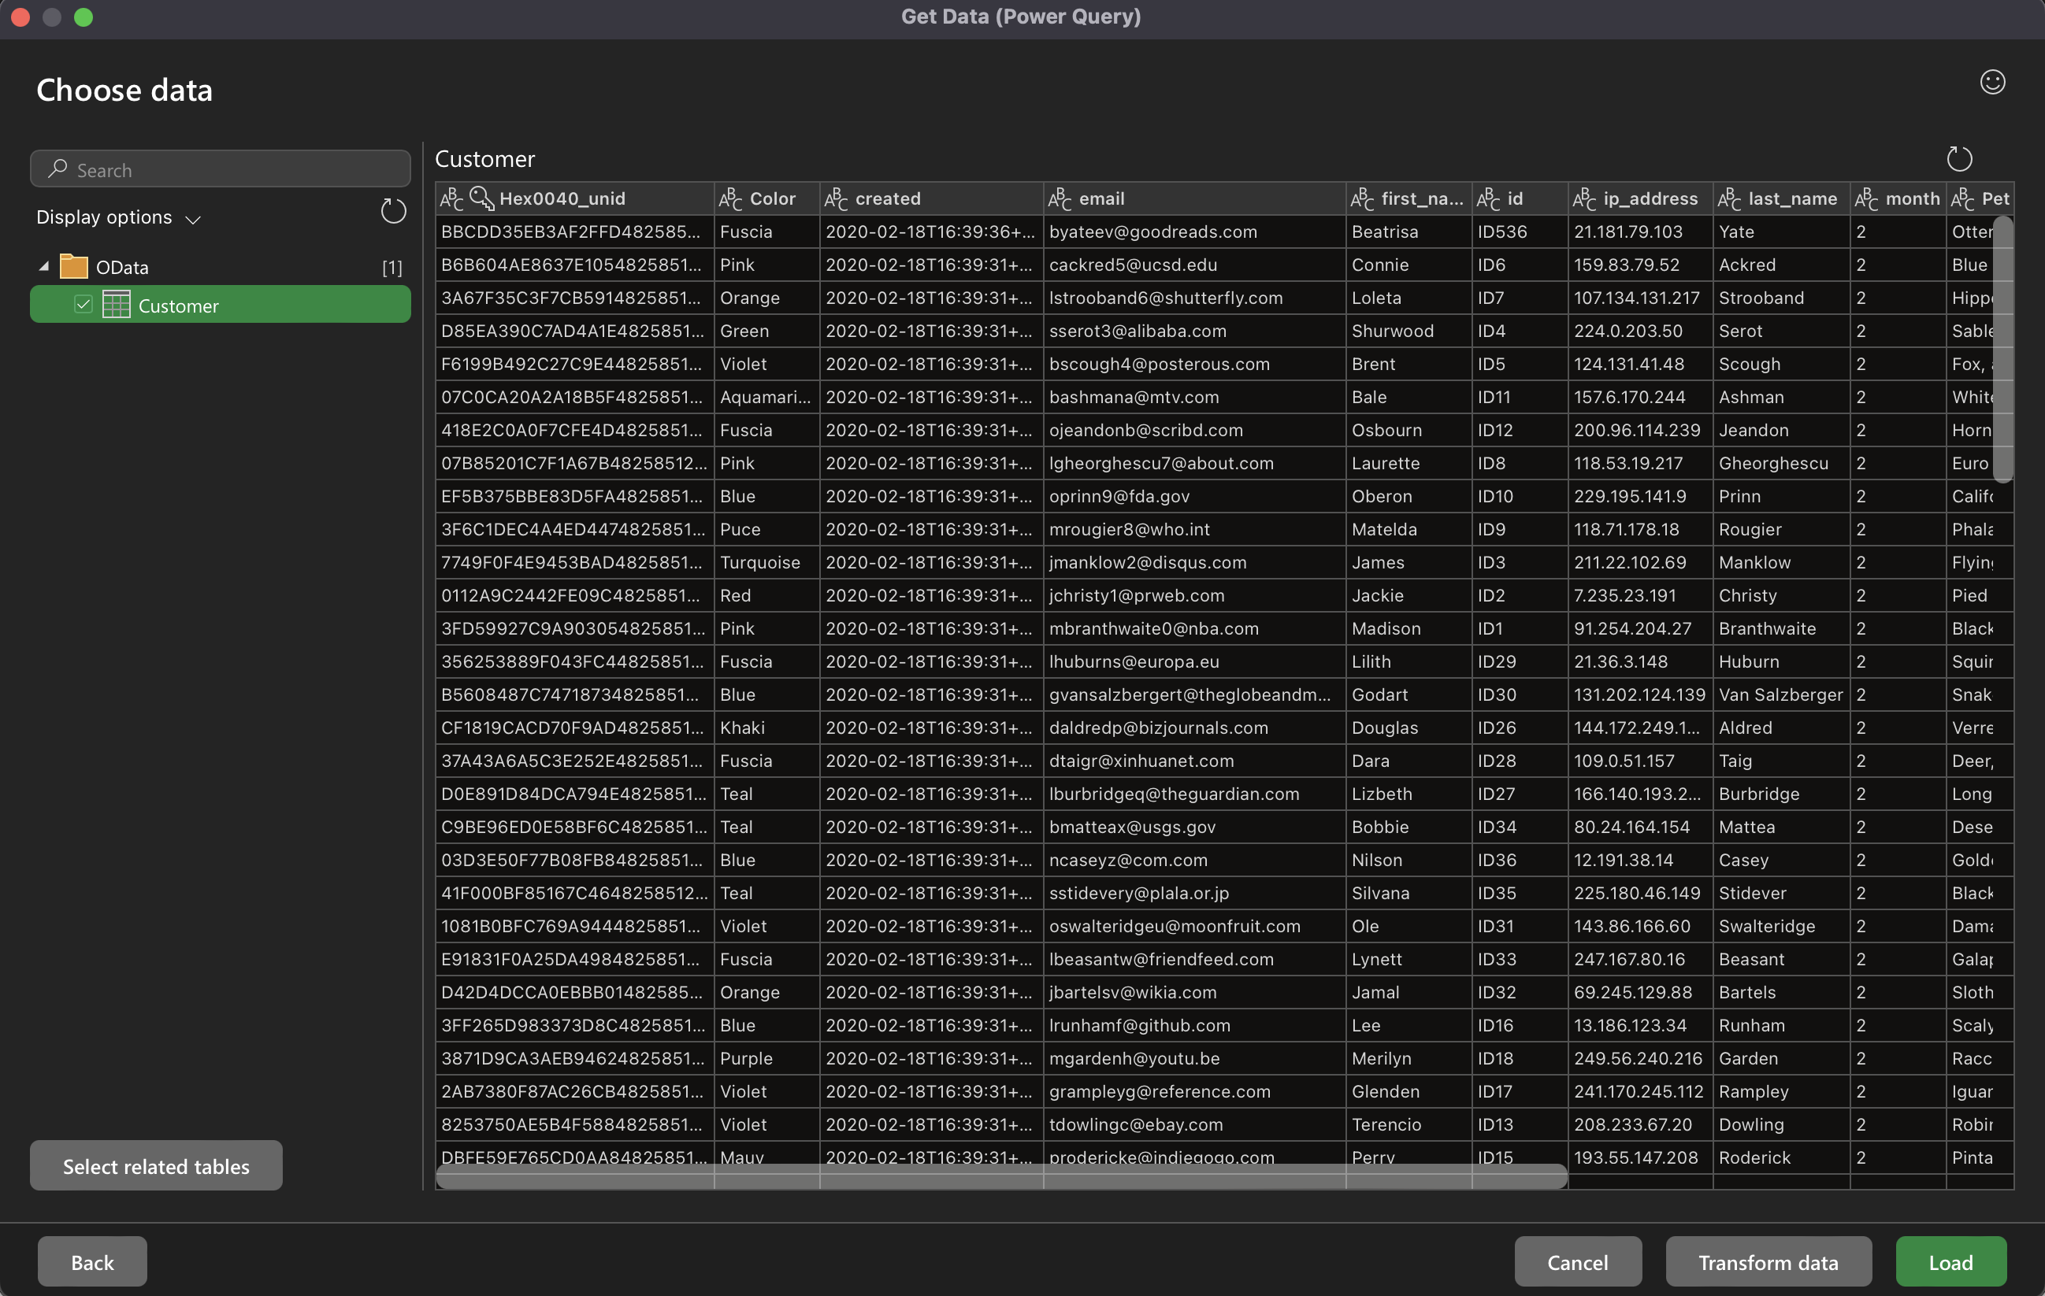Click the Transform data button
This screenshot has width=2045, height=1296.
(1768, 1261)
